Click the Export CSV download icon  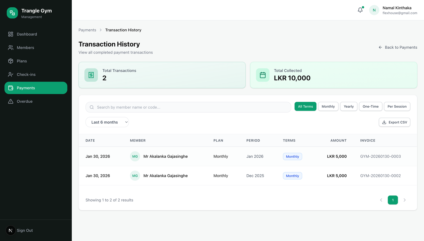point(384,122)
